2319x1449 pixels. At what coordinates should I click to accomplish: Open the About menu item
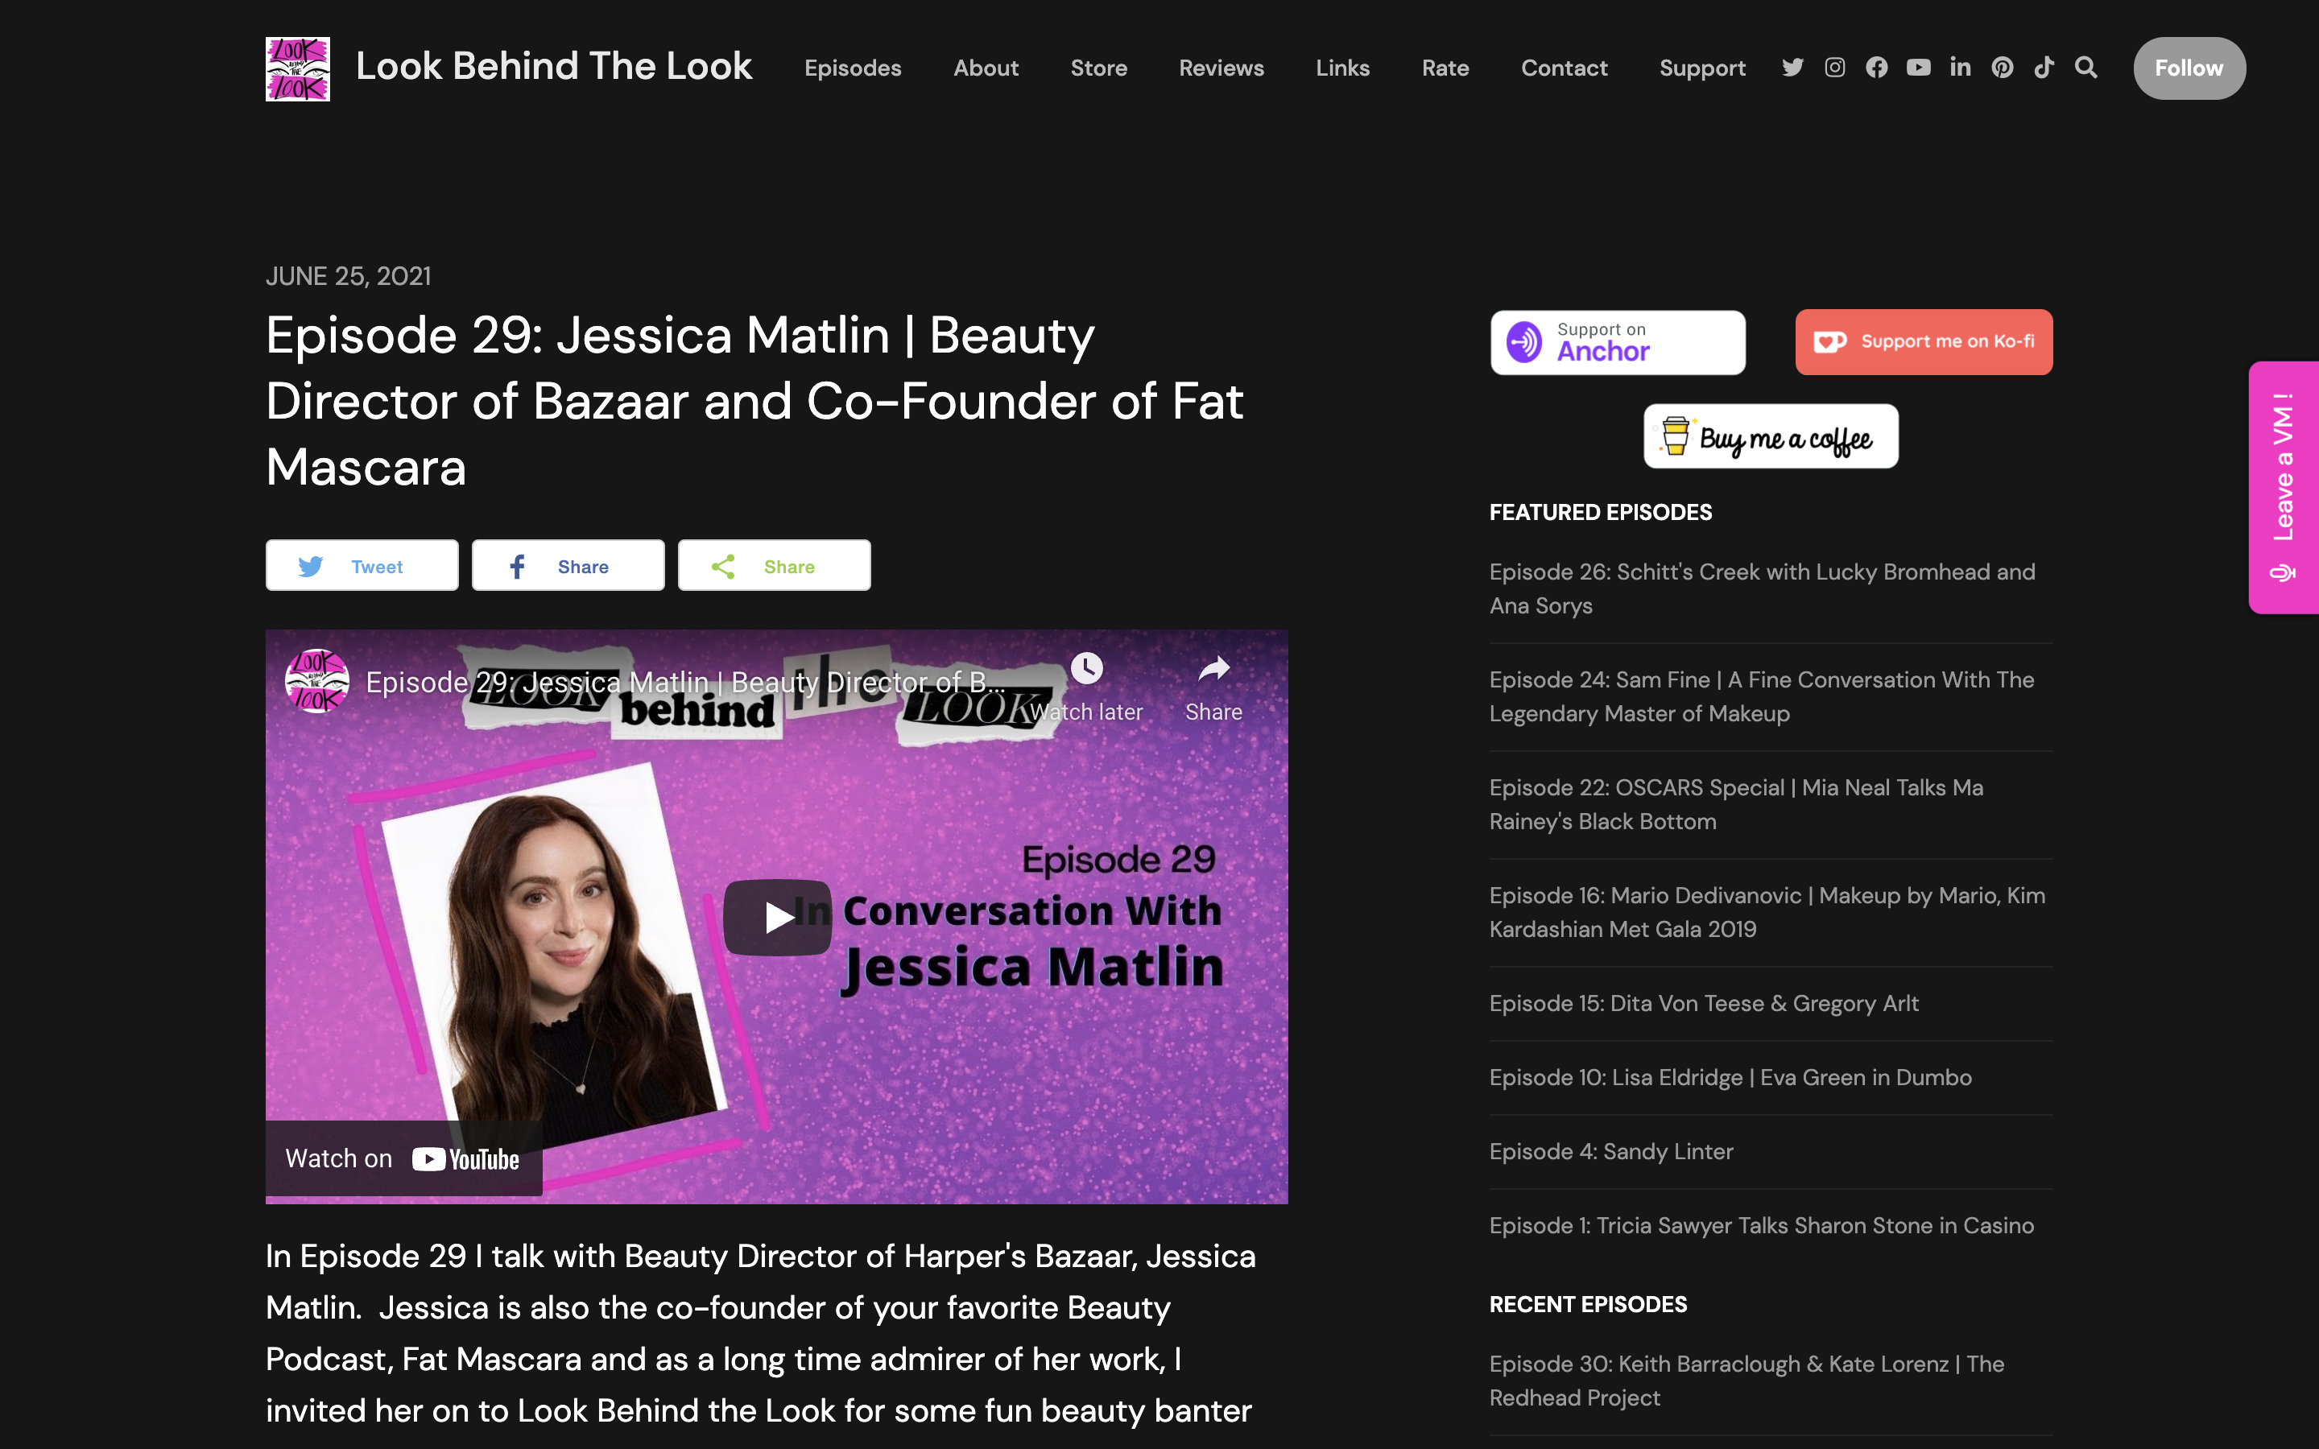point(986,68)
